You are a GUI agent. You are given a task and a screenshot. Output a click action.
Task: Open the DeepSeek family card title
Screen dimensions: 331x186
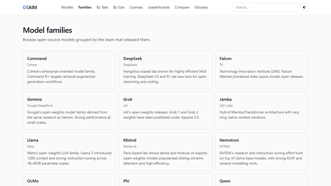point(133,58)
